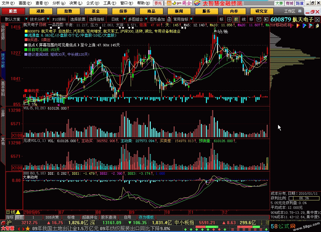The width and height of the screenshot is (321, 232).
Task: Click the moon weather icon in title bar
Action: [x=174, y=3]
